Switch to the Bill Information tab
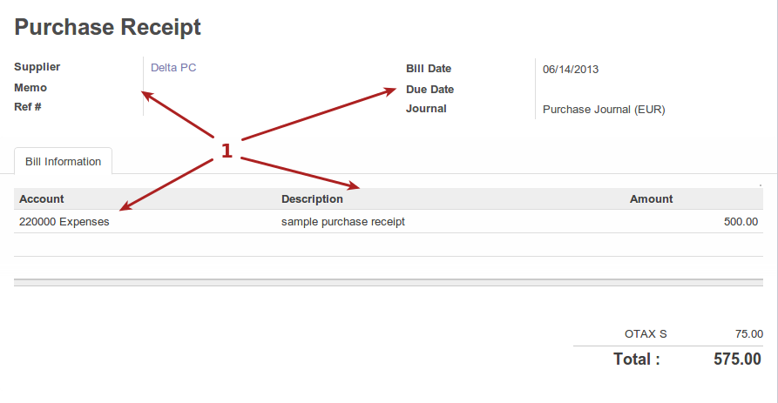The image size is (778, 403). click(x=63, y=162)
